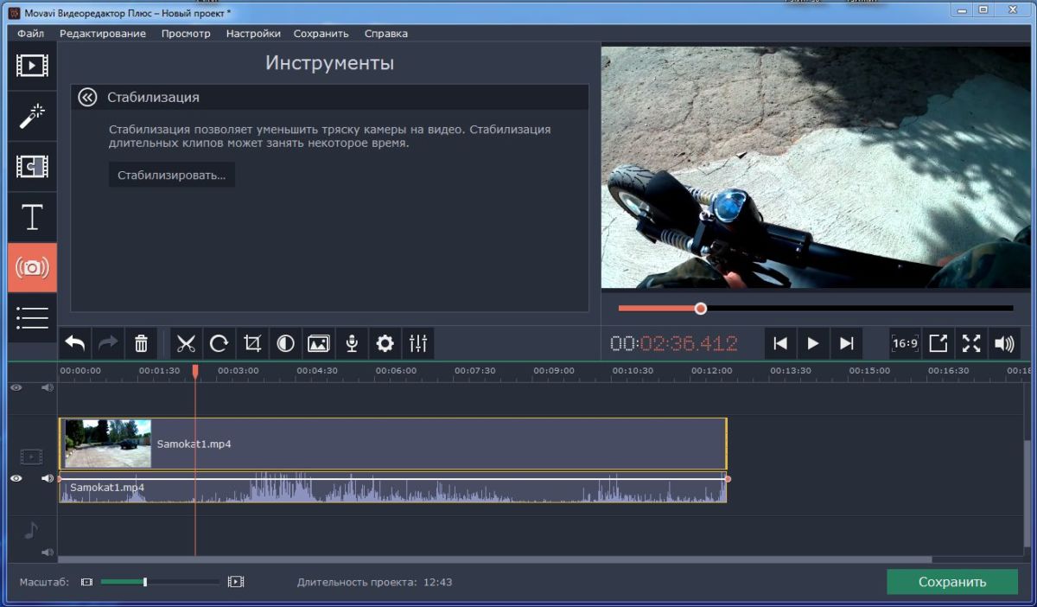Image resolution: width=1037 pixels, height=607 pixels.
Task: Click the Rotate clip icon
Action: coord(219,344)
